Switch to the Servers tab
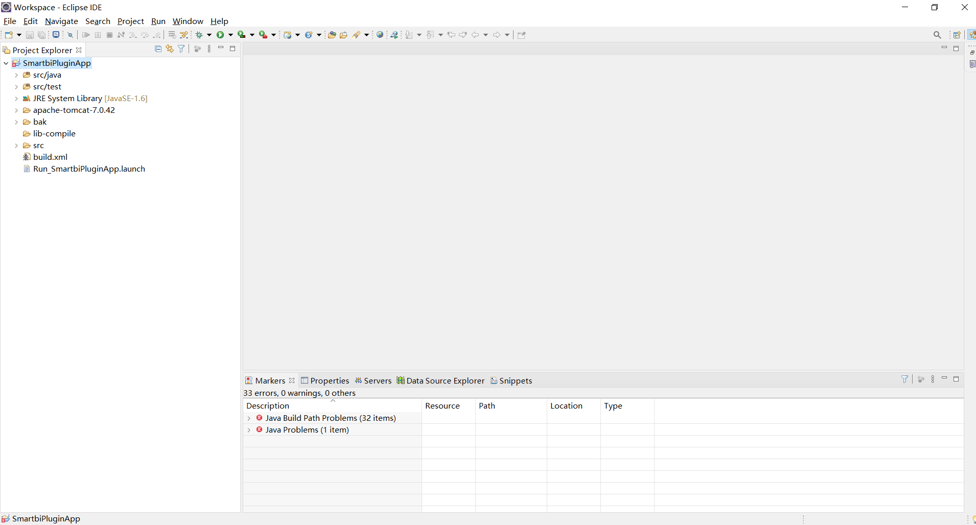Image resolution: width=976 pixels, height=525 pixels. point(373,380)
